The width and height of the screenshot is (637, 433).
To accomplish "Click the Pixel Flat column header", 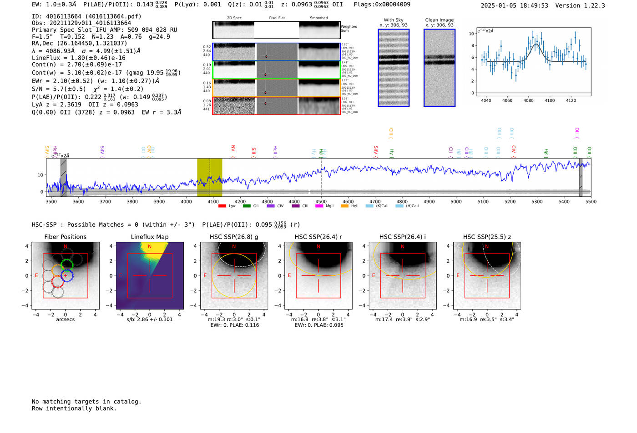I will [277, 18].
